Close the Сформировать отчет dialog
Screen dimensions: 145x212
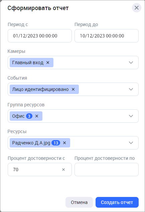pos(137,8)
